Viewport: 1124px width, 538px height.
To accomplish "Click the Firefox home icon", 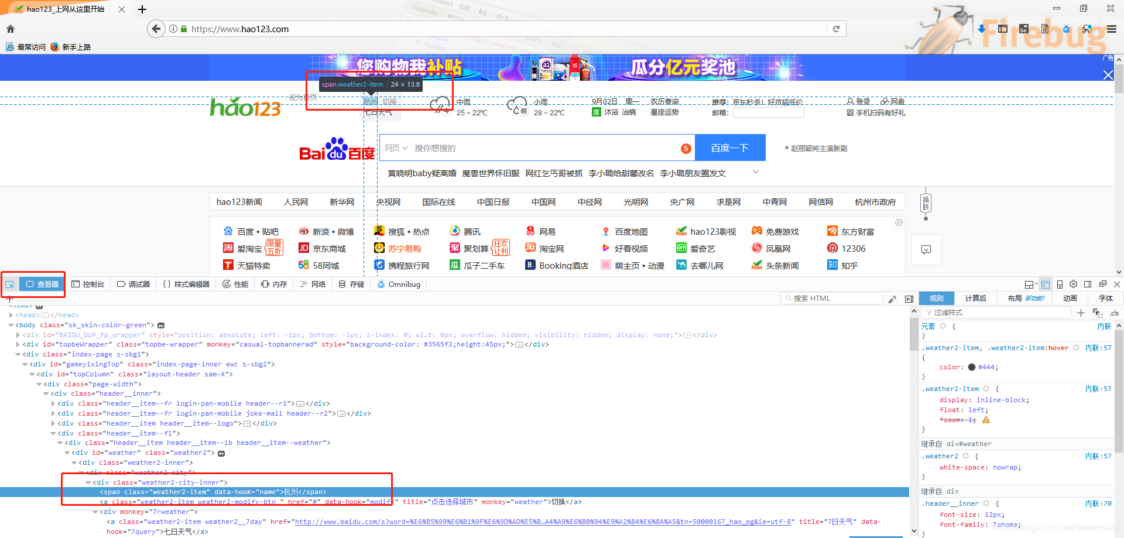I will tap(11, 29).
